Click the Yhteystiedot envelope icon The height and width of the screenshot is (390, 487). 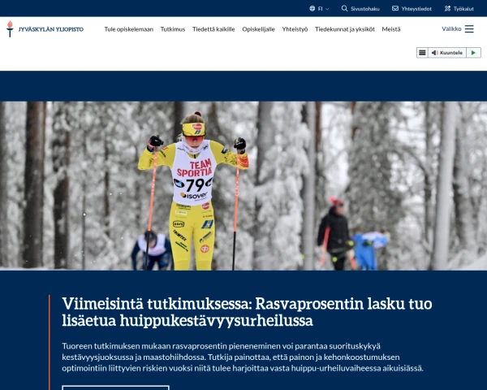tap(395, 8)
